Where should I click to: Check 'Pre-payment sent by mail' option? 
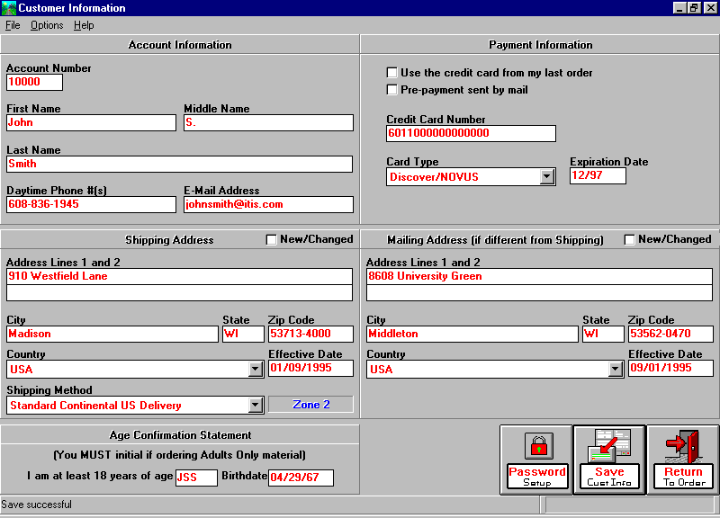tap(391, 90)
